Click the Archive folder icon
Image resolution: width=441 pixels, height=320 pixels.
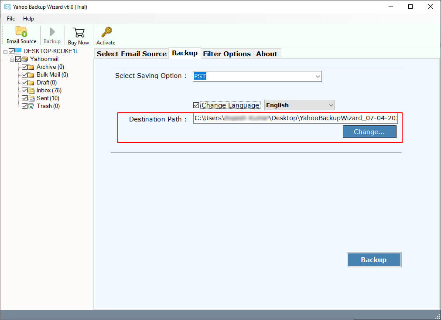pos(31,67)
